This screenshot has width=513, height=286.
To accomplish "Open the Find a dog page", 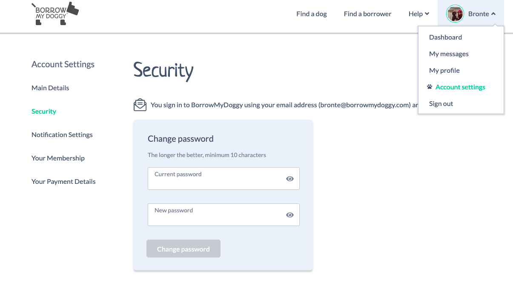I will click(x=312, y=14).
